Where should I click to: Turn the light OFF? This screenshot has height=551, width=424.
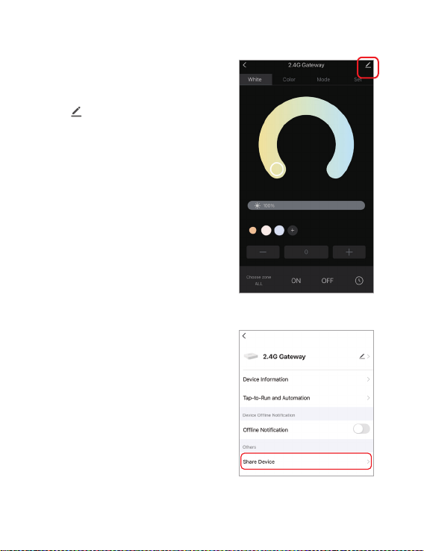pos(327,281)
